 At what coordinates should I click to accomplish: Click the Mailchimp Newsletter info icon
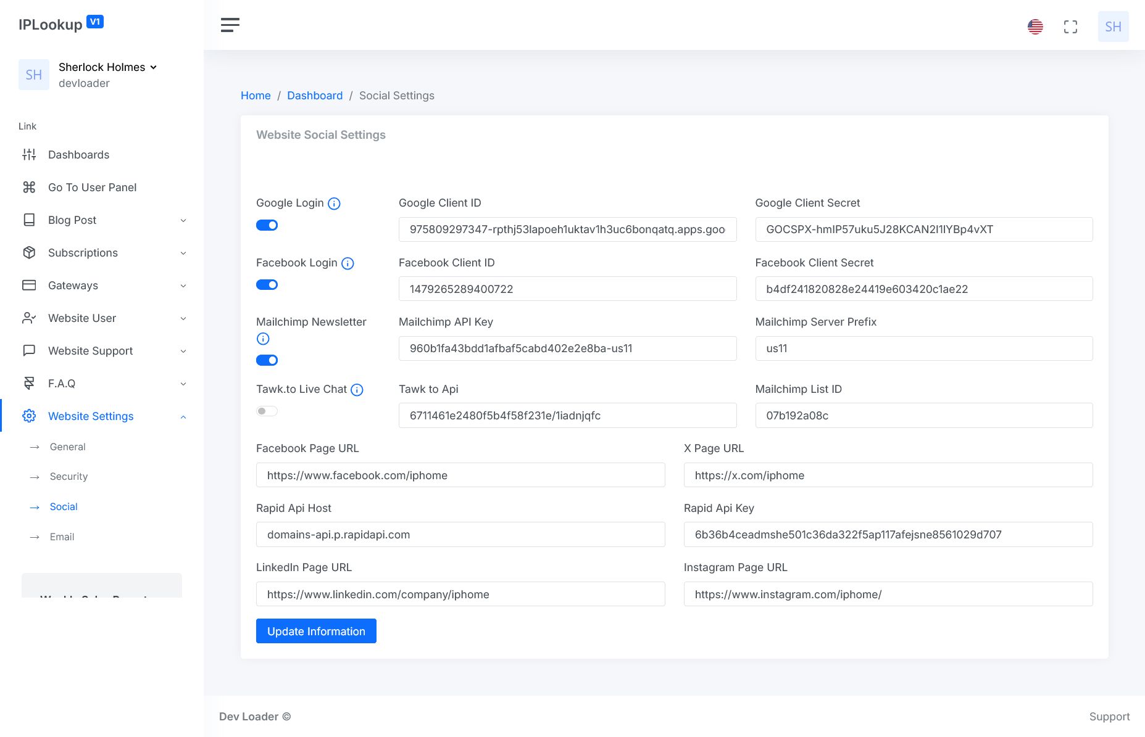(263, 339)
